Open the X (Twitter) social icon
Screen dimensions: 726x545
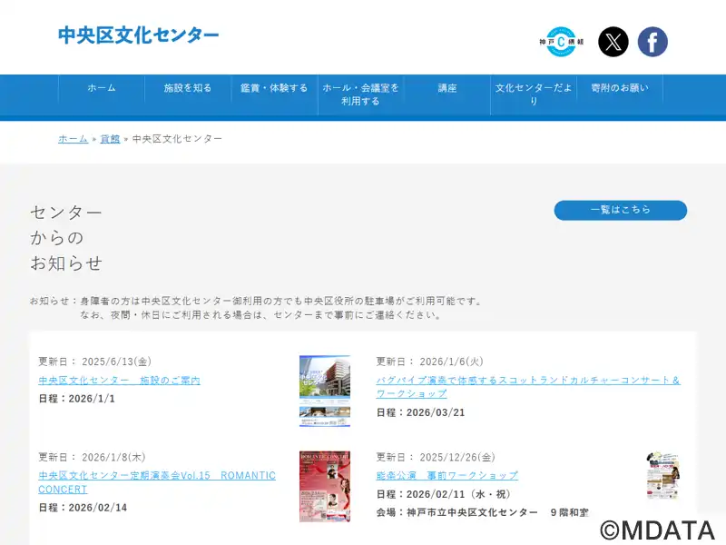[613, 42]
